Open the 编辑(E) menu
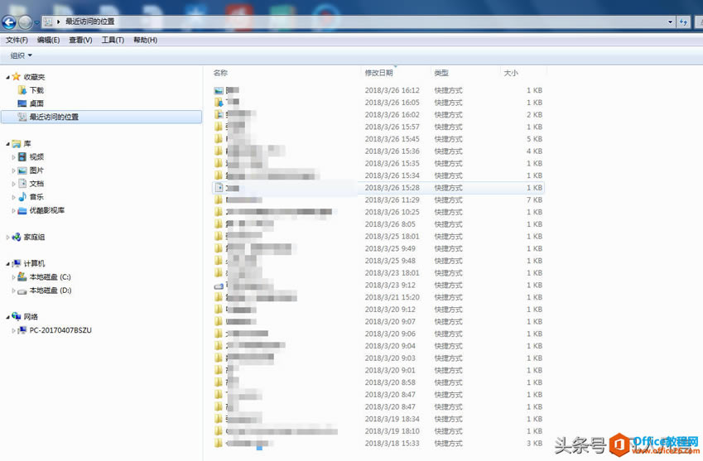The width and height of the screenshot is (703, 461). 48,40
